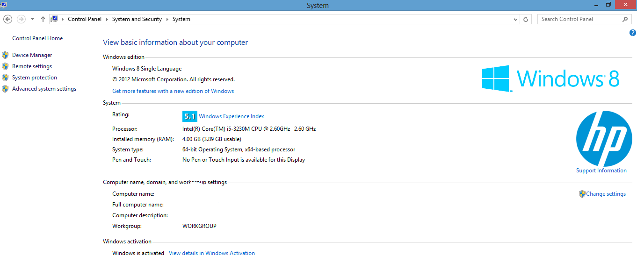Open the Control Panel breadcrumb

pyautogui.click(x=85, y=19)
